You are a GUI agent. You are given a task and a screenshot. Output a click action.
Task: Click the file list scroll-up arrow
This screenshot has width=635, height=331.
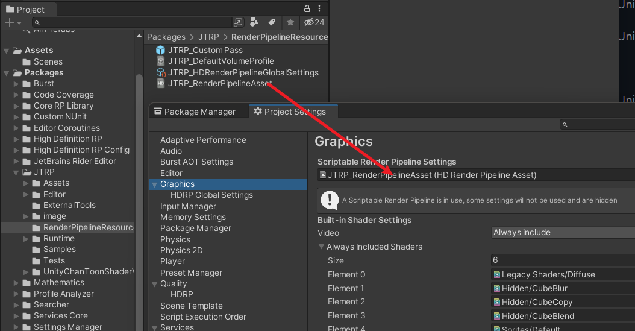pos(139,36)
